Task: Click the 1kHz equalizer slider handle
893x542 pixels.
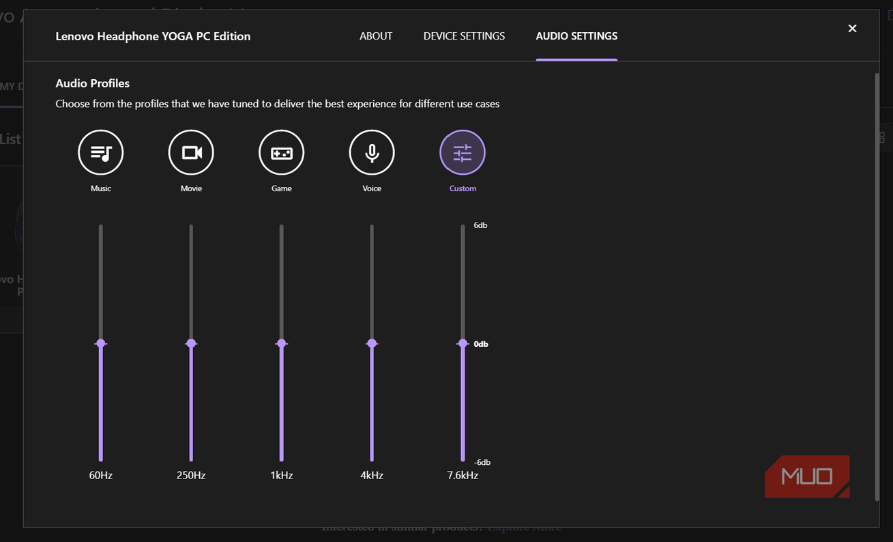Action: point(282,343)
